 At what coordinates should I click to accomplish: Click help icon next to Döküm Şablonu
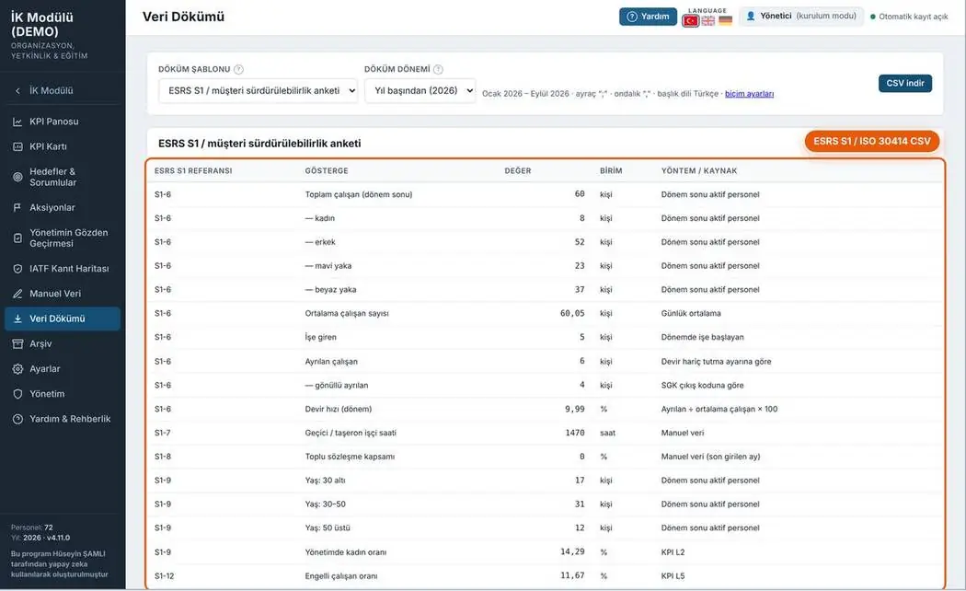238,70
